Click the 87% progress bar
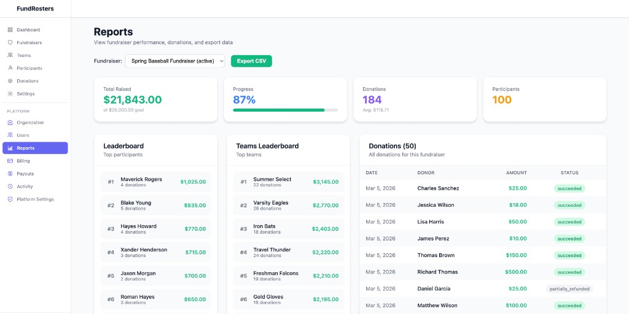Image resolution: width=629 pixels, height=314 pixels. pyautogui.click(x=285, y=110)
